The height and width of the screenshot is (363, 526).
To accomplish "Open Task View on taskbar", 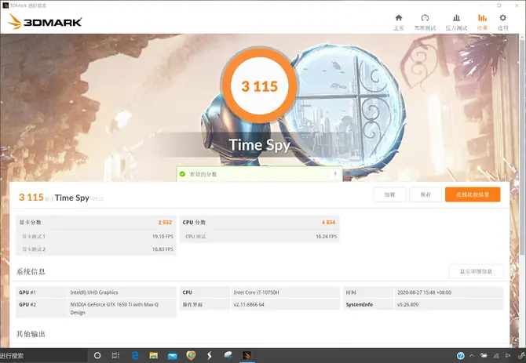I will click(115, 356).
